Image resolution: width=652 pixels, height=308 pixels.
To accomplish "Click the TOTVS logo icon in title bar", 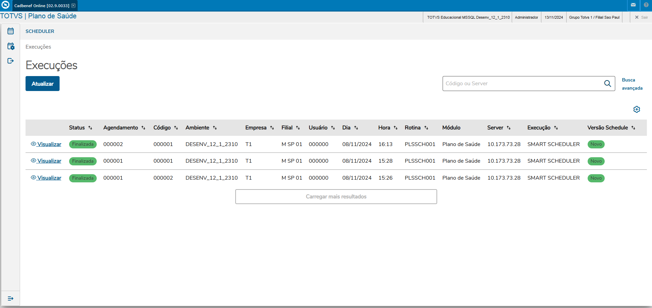I will click(5, 5).
